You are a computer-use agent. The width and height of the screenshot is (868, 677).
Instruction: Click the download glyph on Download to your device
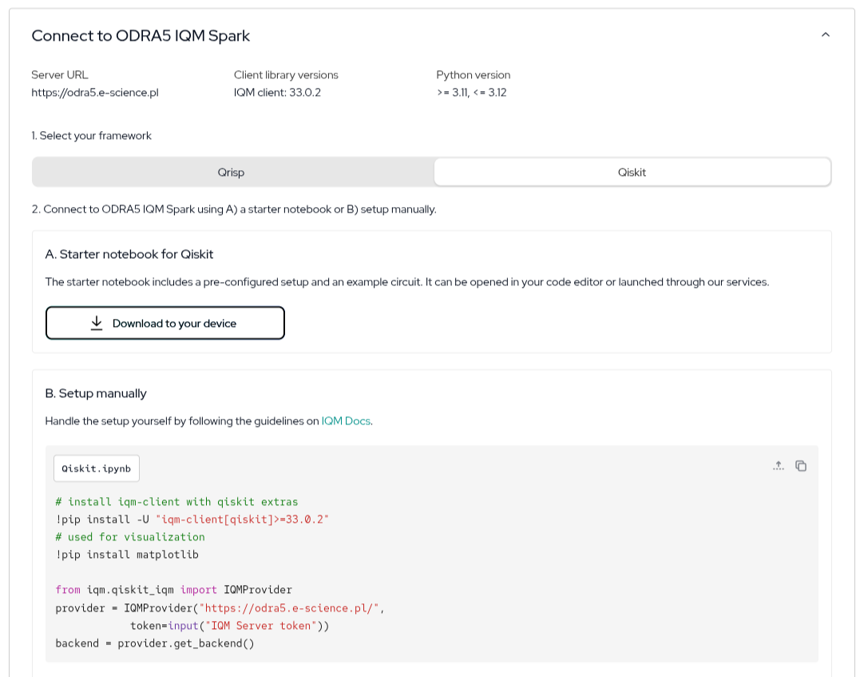97,322
